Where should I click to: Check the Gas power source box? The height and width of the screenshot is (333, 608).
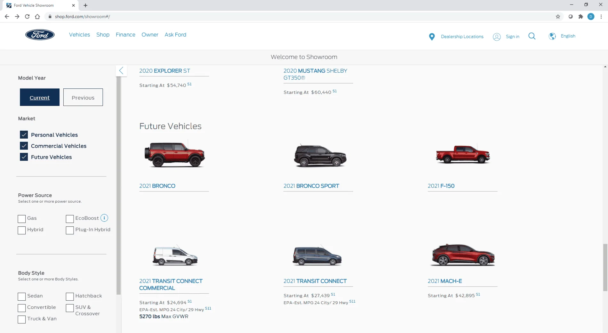point(21,219)
